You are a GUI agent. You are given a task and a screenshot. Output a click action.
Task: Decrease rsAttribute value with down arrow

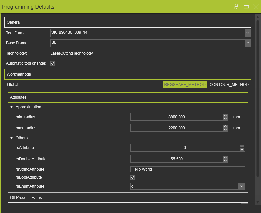242,149
